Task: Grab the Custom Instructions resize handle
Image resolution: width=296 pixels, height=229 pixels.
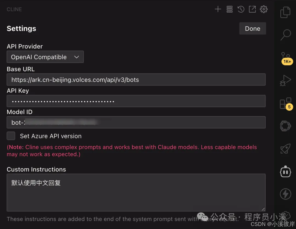Action: (x=263, y=209)
